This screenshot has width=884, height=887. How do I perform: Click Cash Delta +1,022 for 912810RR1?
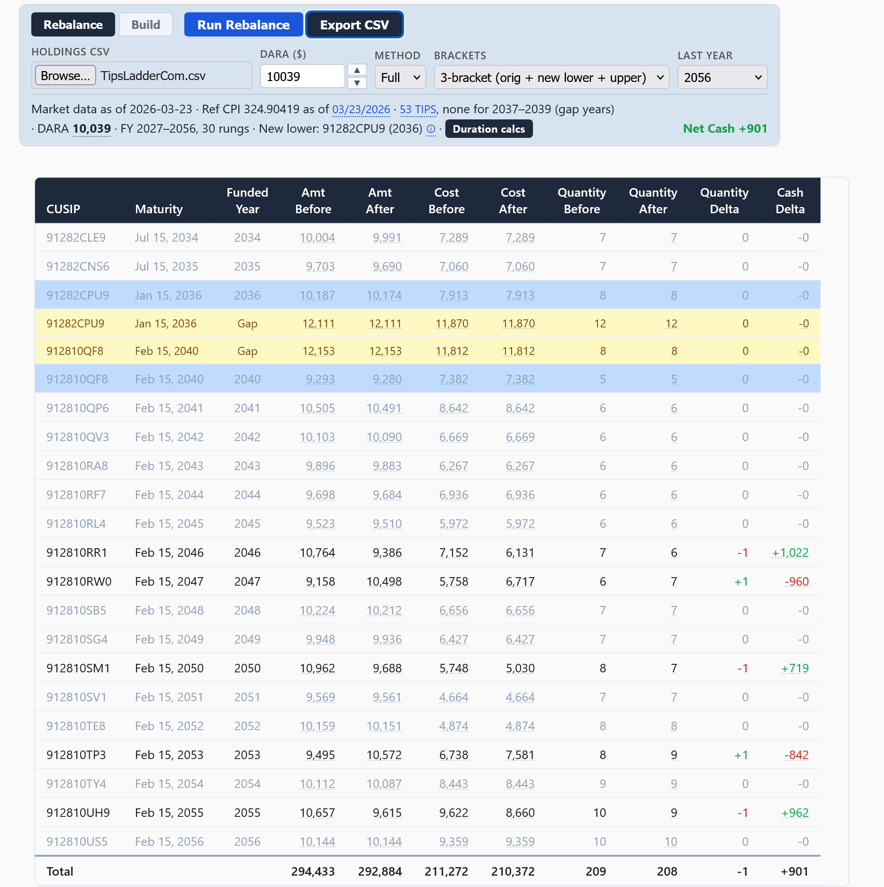790,552
